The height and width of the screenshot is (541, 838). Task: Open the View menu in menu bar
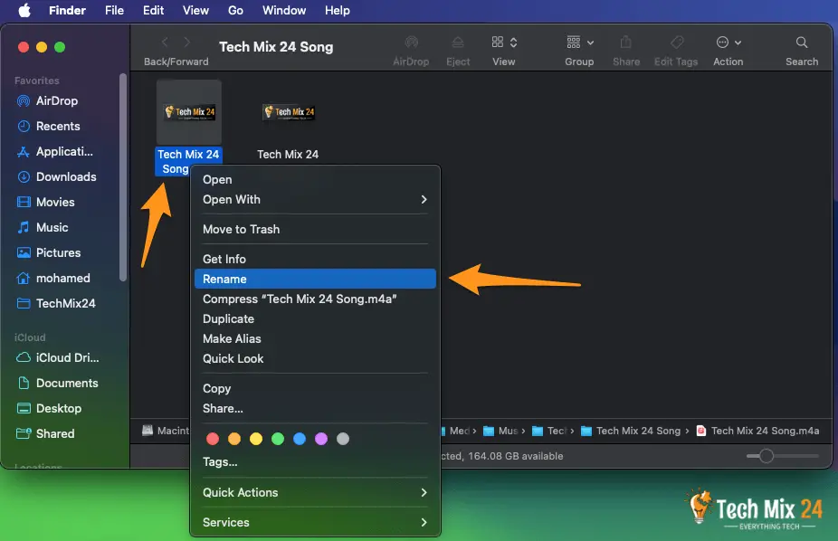click(x=195, y=10)
